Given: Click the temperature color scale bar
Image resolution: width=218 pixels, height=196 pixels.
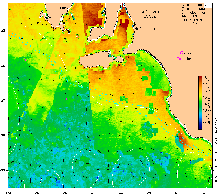Looking at the screenshot, I should (200, 103).
